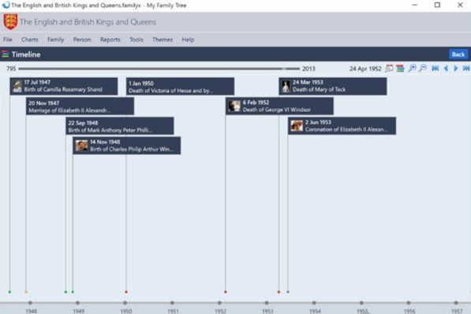Click grey coronation marker dot
The image size is (471, 314).
288,292
